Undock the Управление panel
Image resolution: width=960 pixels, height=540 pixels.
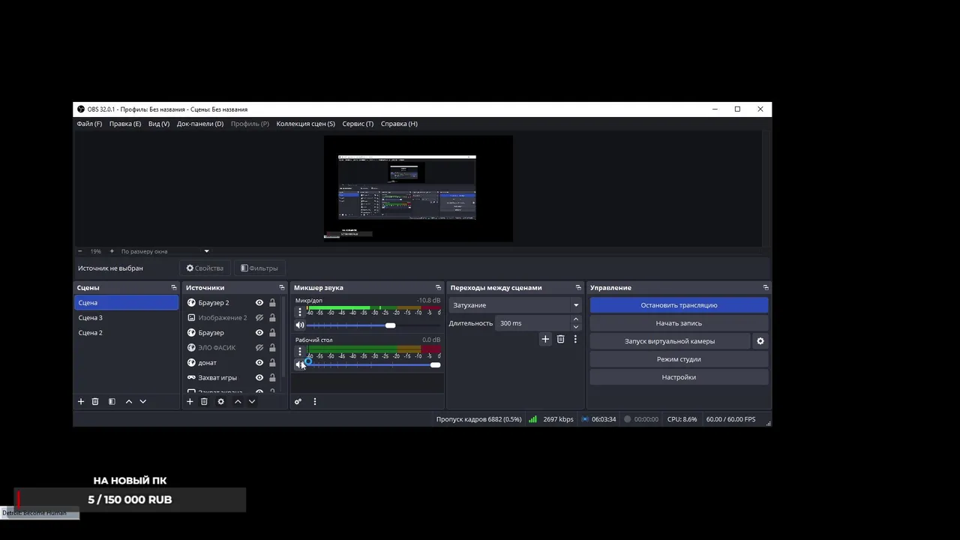coord(766,287)
